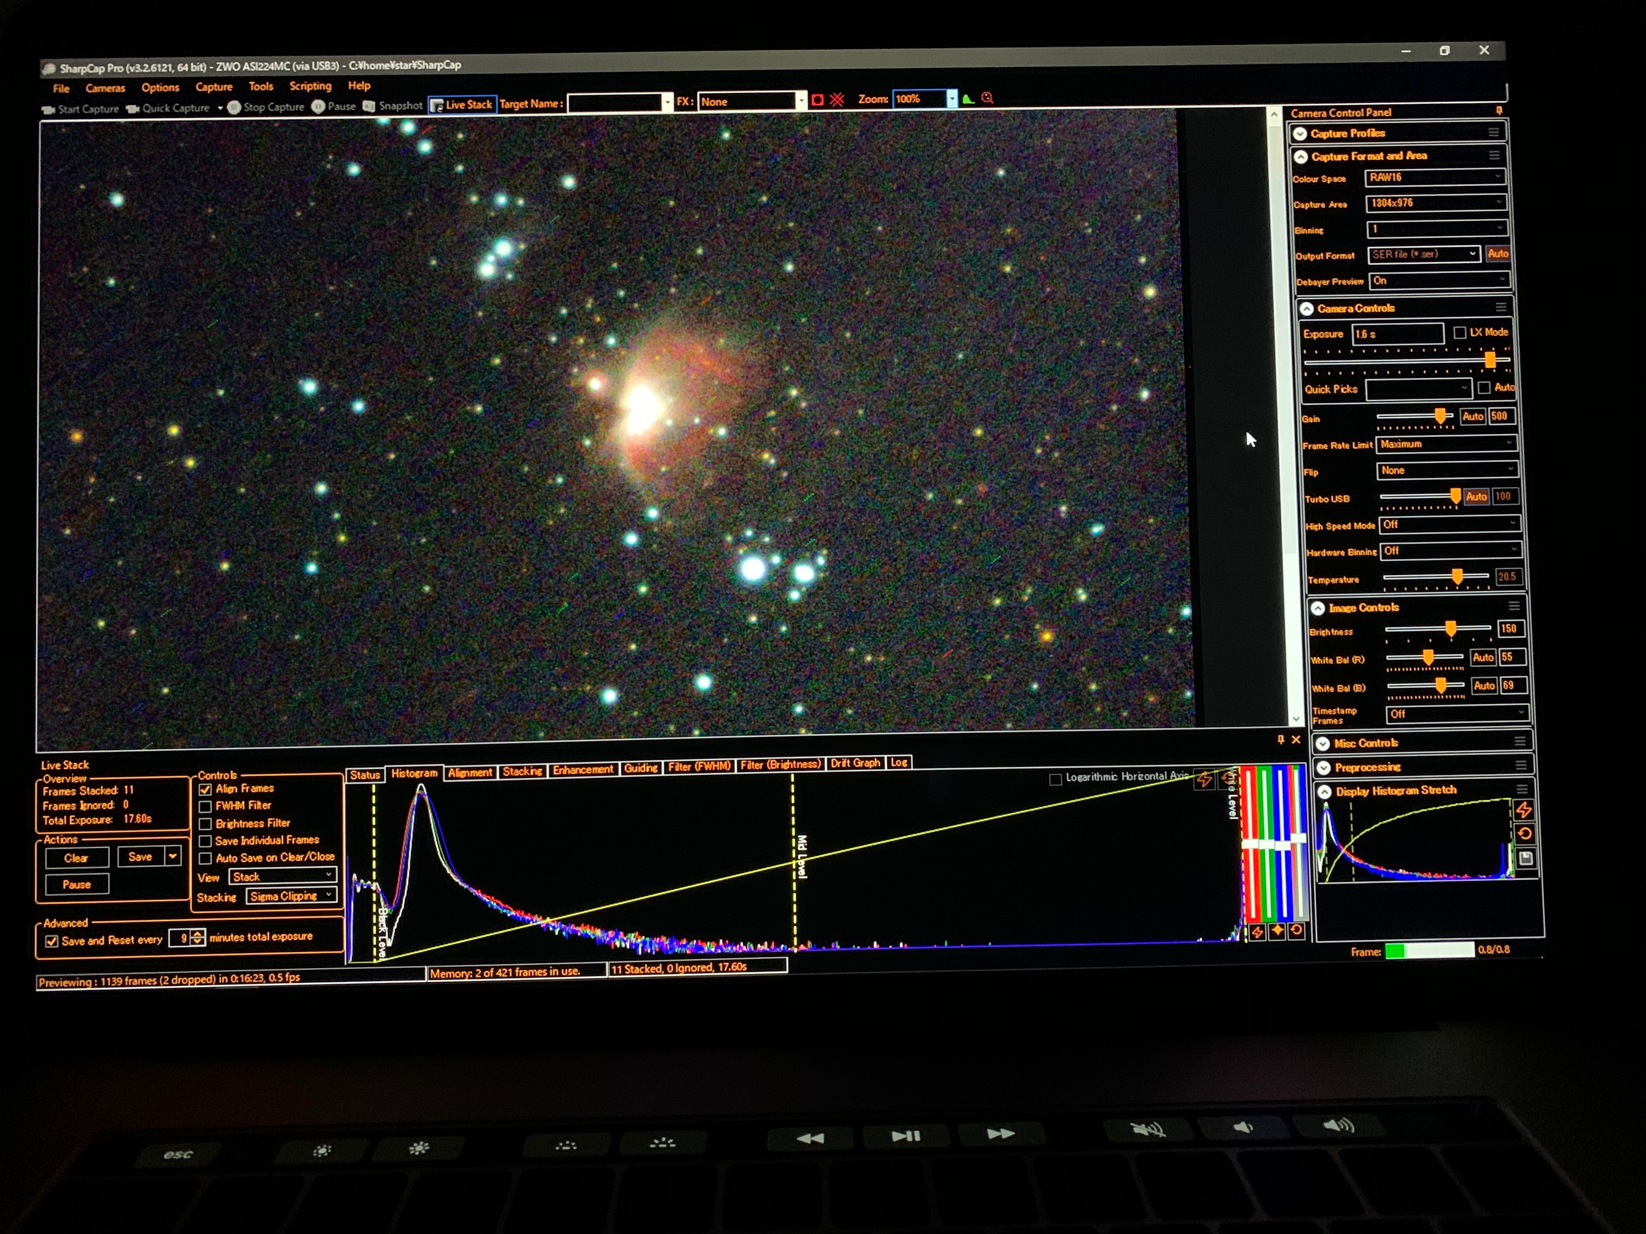The width and height of the screenshot is (1646, 1234).
Task: Click the star auto colour balance icon
Action: (x=1277, y=930)
